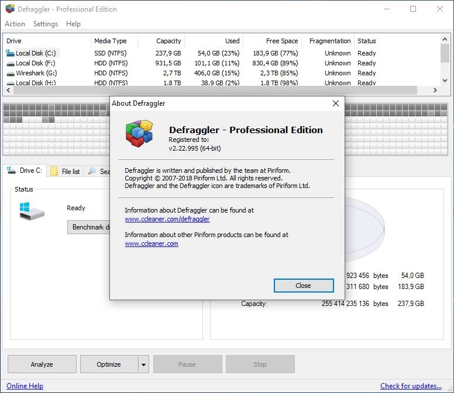Open the www.ccleaner.com link
454x393 pixels.
pyautogui.click(x=152, y=244)
